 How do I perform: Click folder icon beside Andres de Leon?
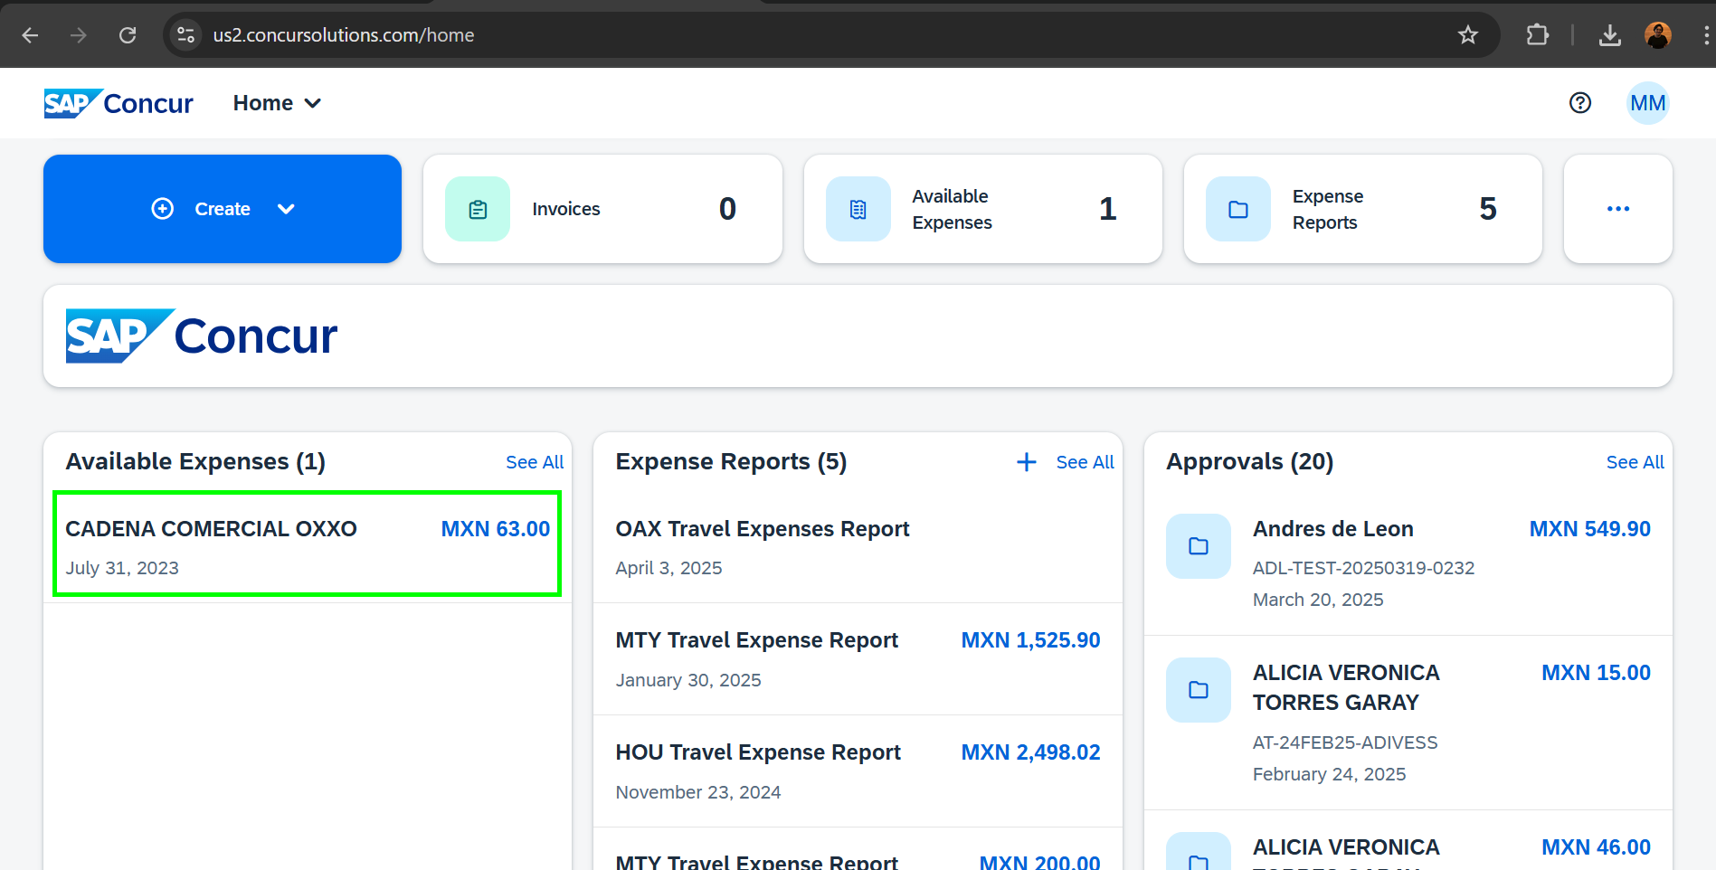coord(1199,546)
